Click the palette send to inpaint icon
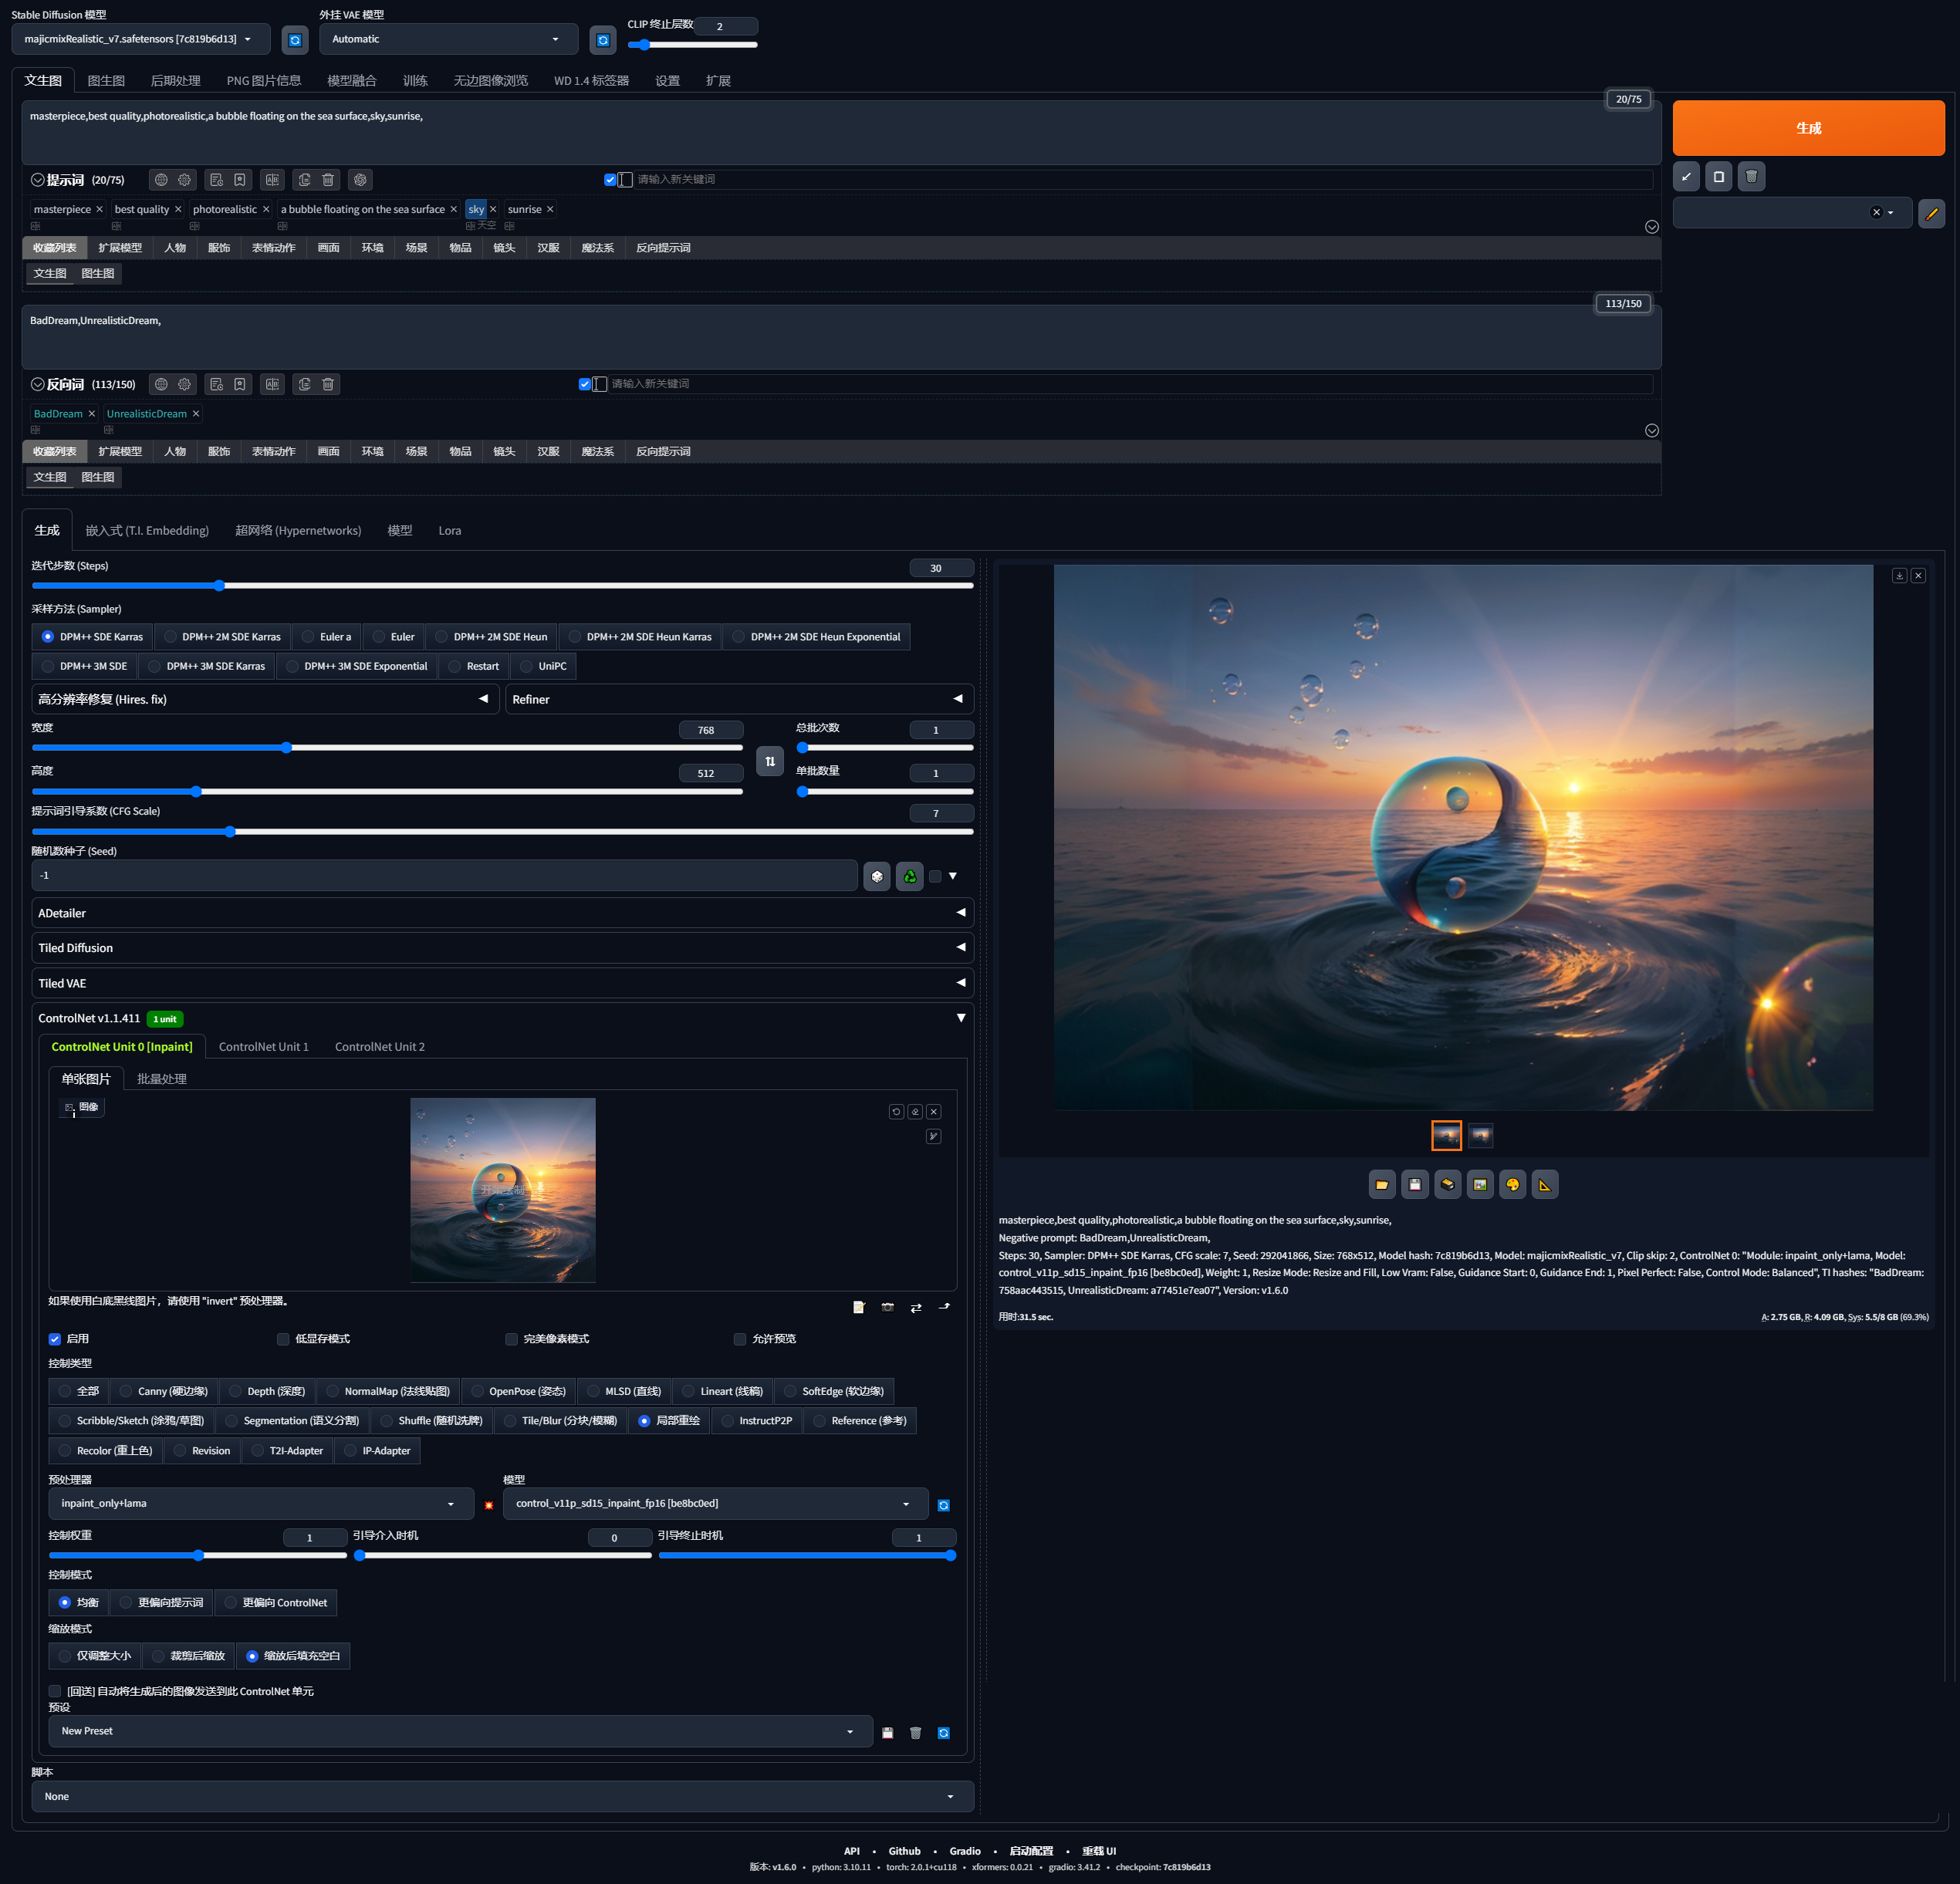 pyautogui.click(x=1512, y=1185)
